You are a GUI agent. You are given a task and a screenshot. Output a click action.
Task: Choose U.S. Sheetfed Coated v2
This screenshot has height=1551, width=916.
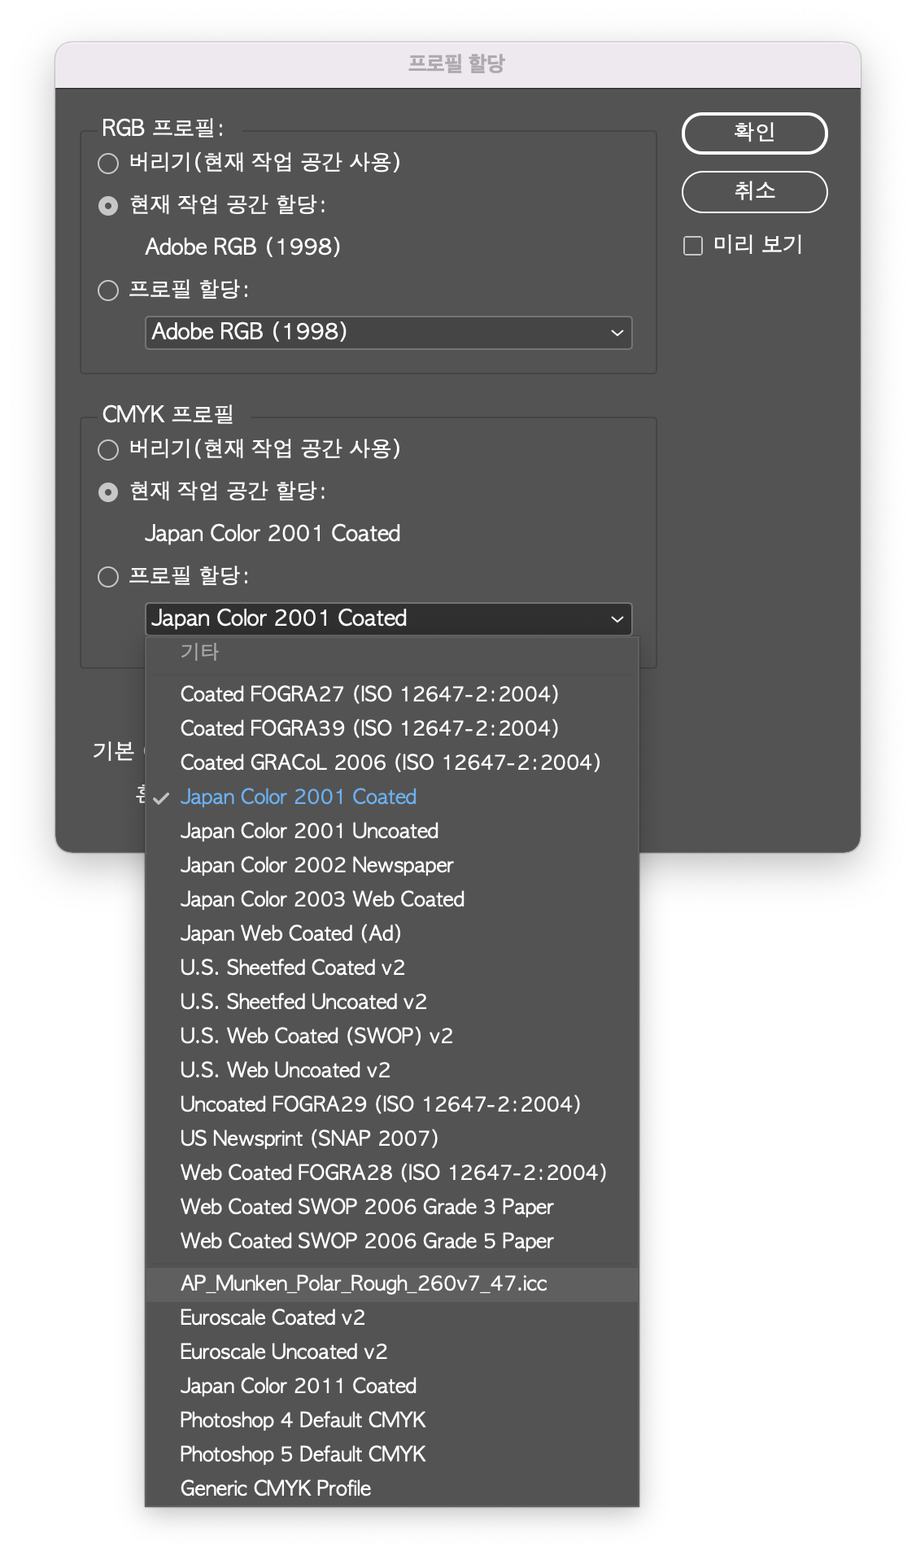392,968
